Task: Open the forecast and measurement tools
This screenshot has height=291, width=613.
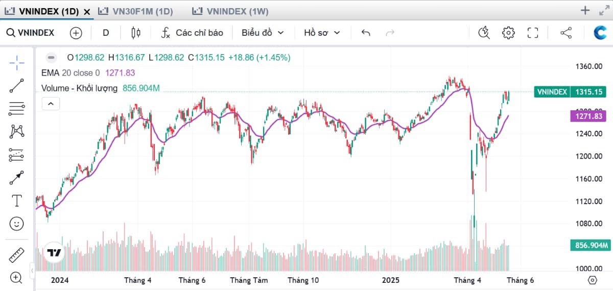Action: (x=17, y=154)
